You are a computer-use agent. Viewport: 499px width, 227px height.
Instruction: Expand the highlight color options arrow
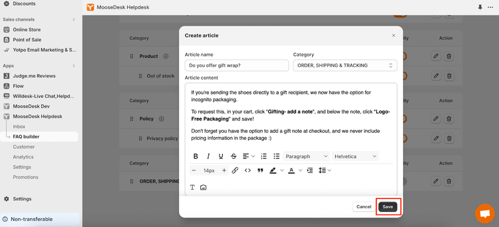[282, 170]
